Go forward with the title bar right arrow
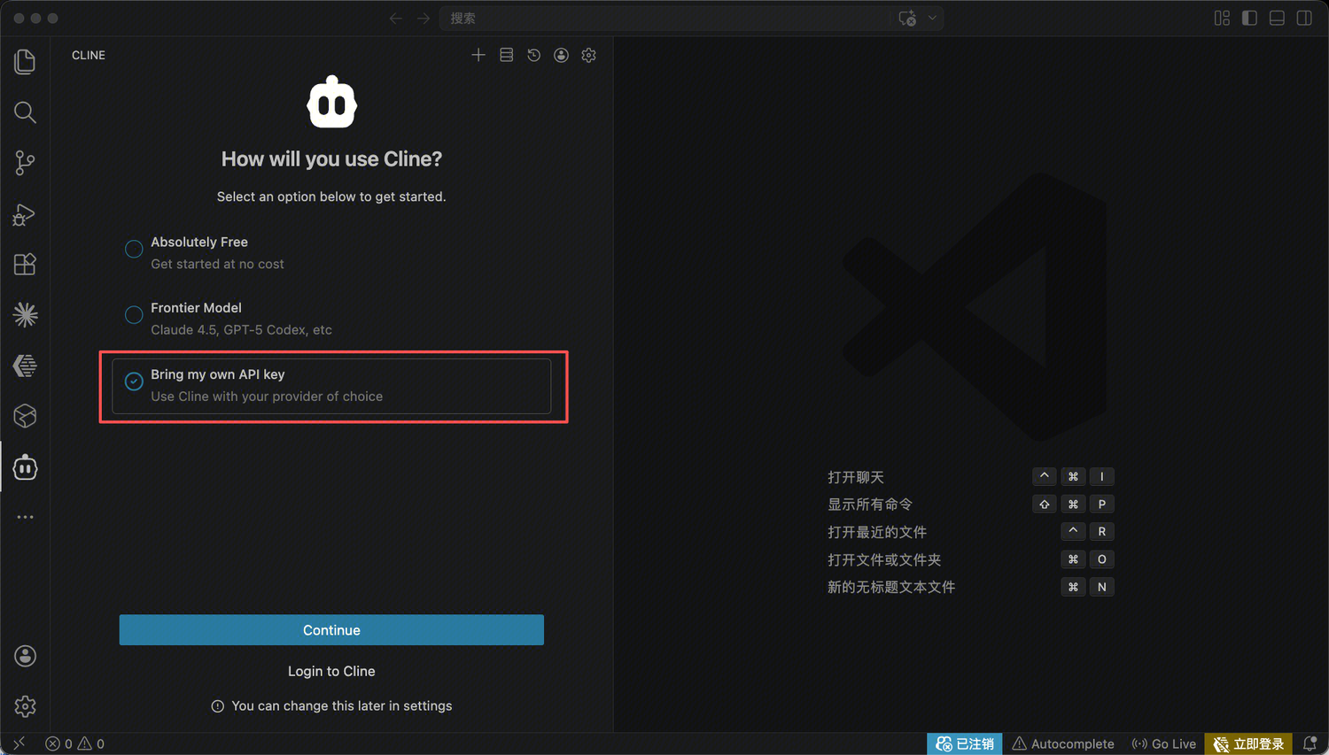This screenshot has height=755, width=1329. click(x=424, y=19)
